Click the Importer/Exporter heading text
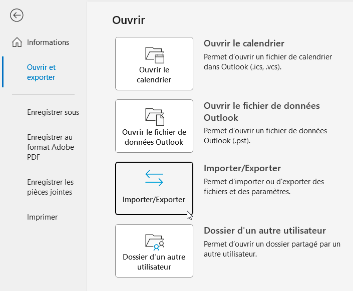The width and height of the screenshot is (353, 291). tap(242, 168)
